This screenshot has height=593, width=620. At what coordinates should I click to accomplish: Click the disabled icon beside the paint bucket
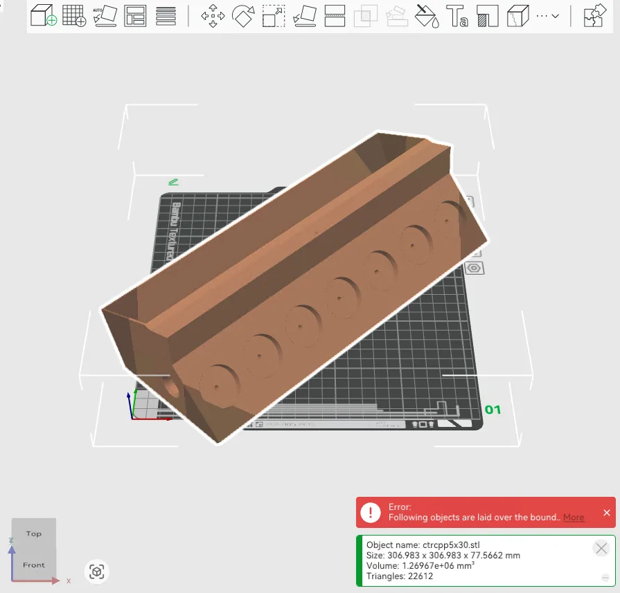(397, 17)
